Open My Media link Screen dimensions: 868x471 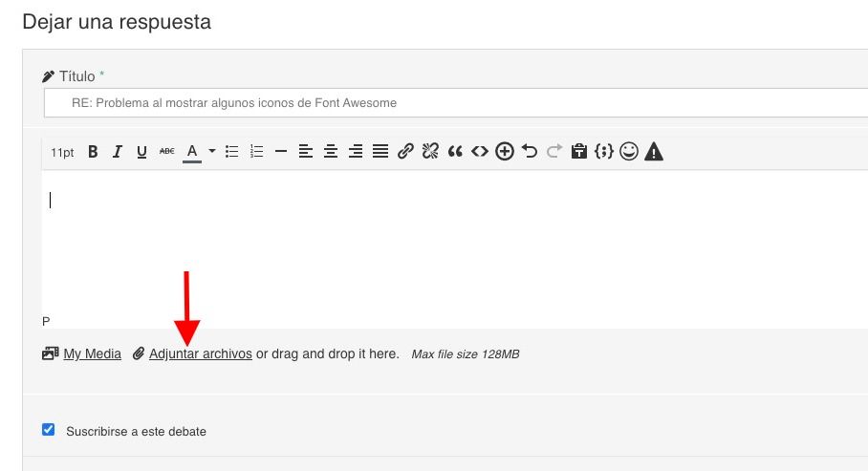coord(92,353)
